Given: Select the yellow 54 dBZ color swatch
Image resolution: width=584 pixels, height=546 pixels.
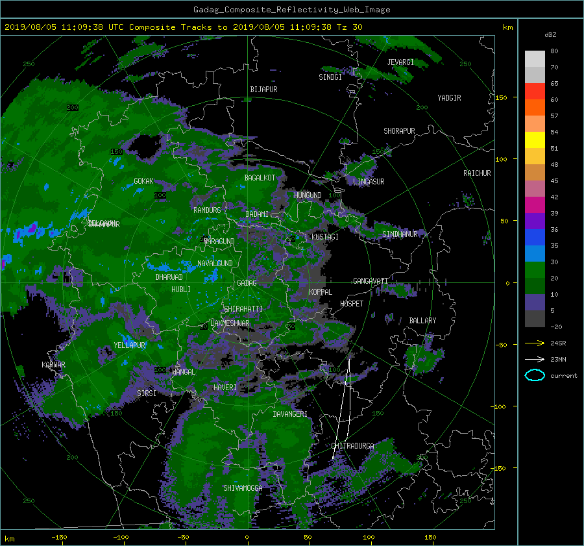Looking at the screenshot, I should pyautogui.click(x=535, y=140).
